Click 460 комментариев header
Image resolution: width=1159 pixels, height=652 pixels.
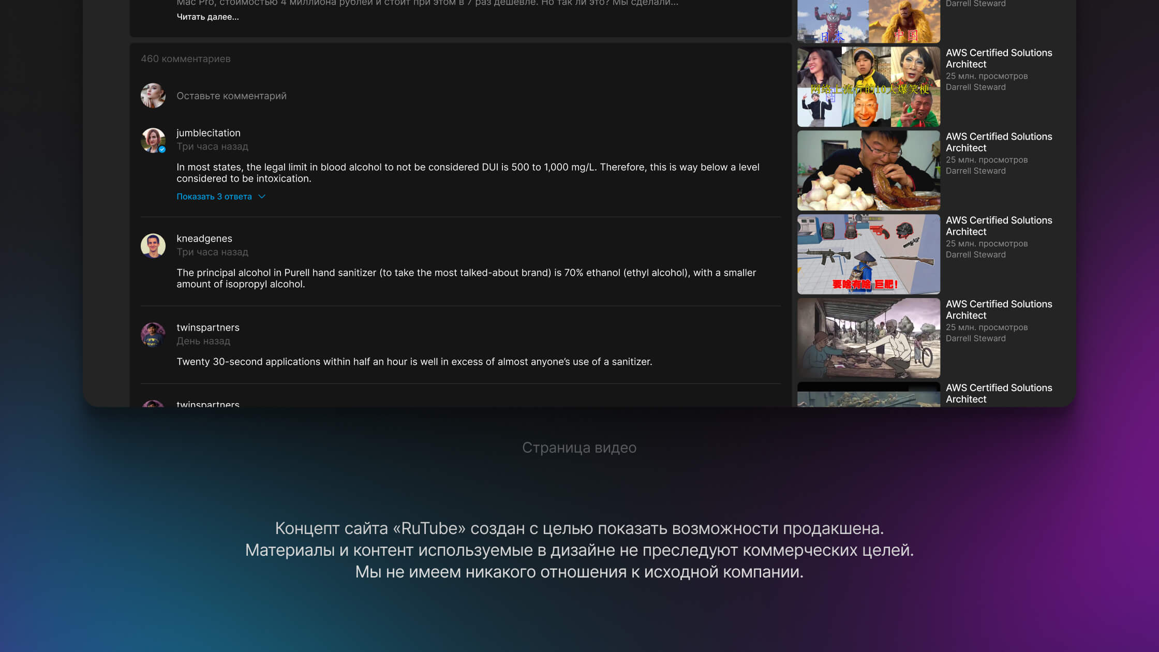coord(185,59)
